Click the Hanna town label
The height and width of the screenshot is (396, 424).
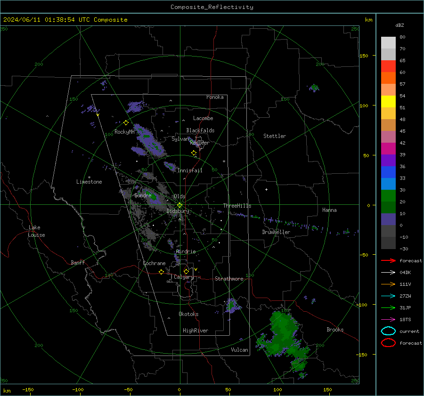329,210
